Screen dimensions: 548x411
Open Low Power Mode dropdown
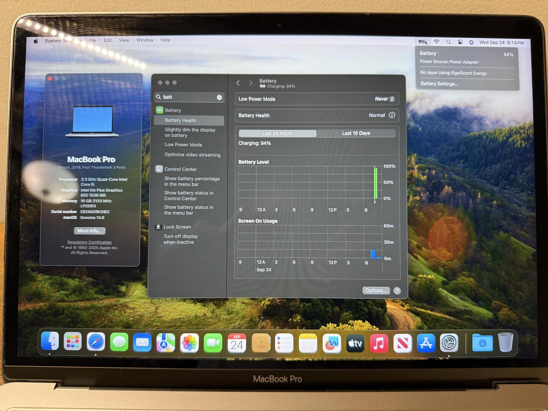385,99
